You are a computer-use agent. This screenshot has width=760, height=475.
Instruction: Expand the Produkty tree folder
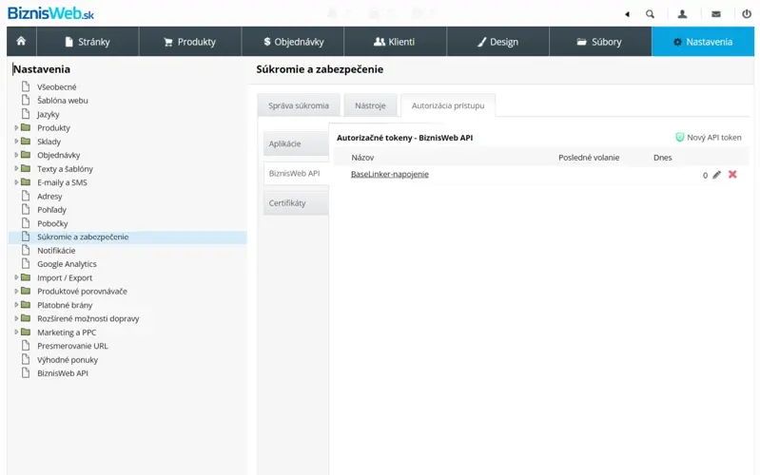(x=16, y=128)
